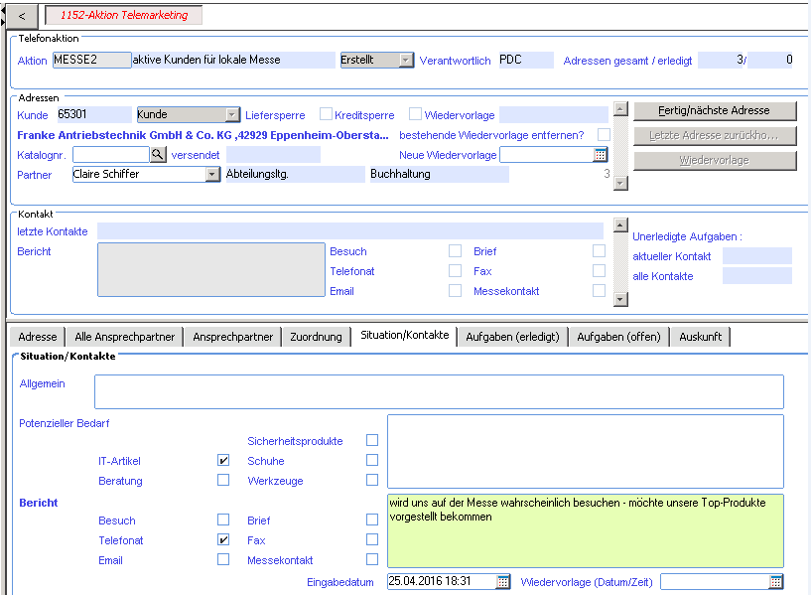Click the Katalognr. input field
This screenshot has height=595, width=811.
(111, 154)
